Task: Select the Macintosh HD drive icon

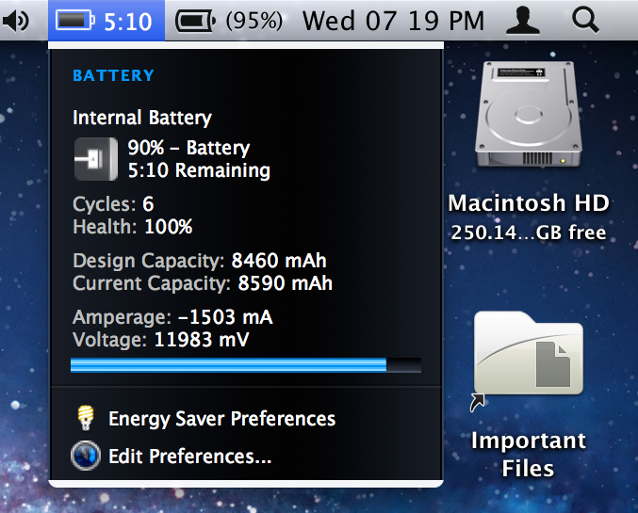Action: click(528, 115)
